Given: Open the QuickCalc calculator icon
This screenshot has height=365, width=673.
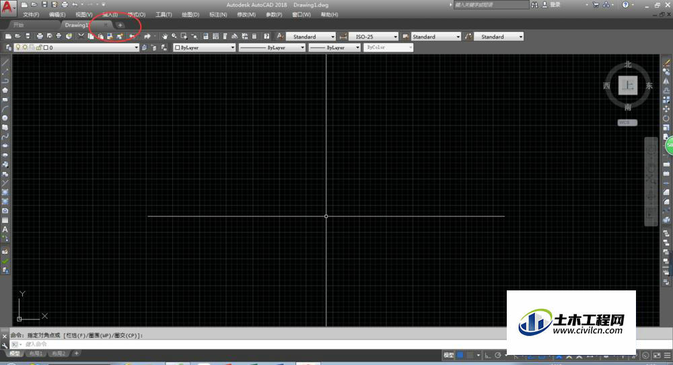Looking at the screenshot, I should [254, 36].
